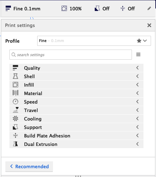Image resolution: width=156 pixels, height=177 pixels.
Task: Click the Dual Extrusion icon
Action: click(x=15, y=144)
